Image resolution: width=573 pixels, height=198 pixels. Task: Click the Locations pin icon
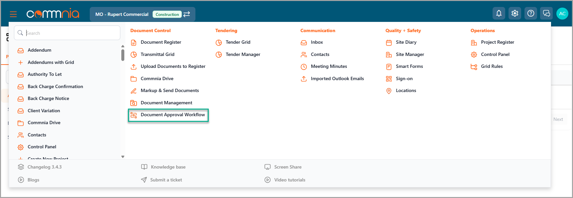(389, 91)
